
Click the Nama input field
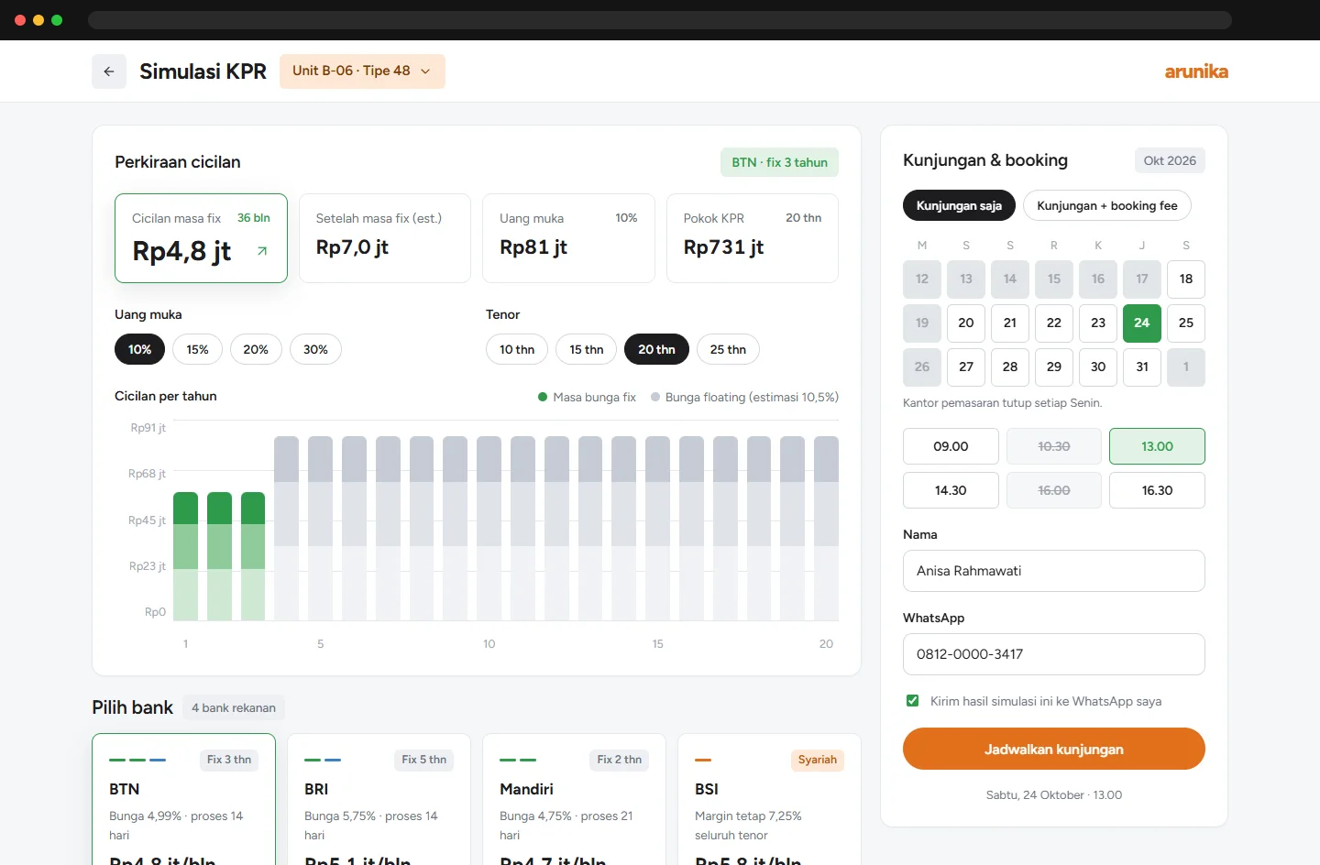click(1054, 571)
